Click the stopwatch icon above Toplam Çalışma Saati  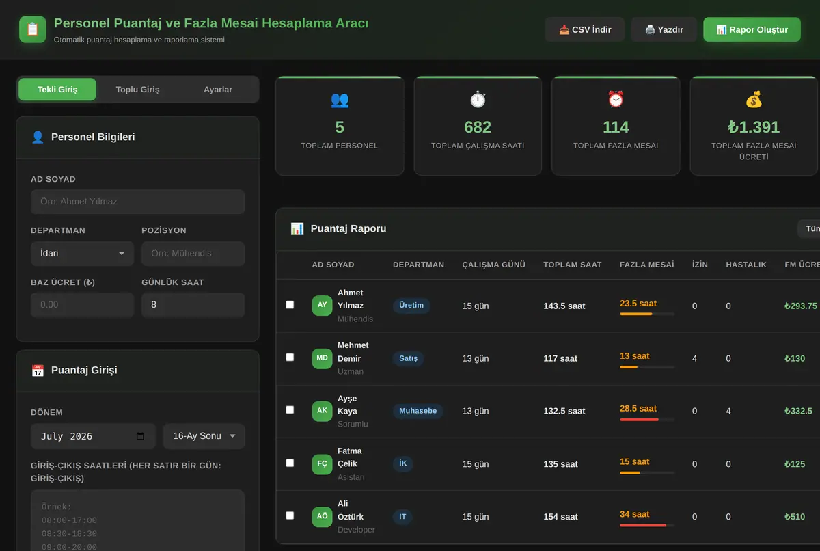pos(478,100)
